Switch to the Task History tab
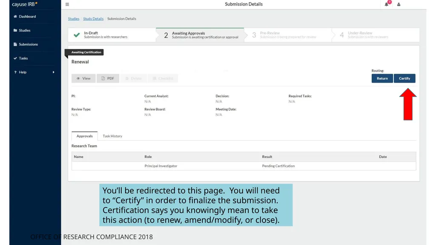436x245 pixels. coord(112,136)
